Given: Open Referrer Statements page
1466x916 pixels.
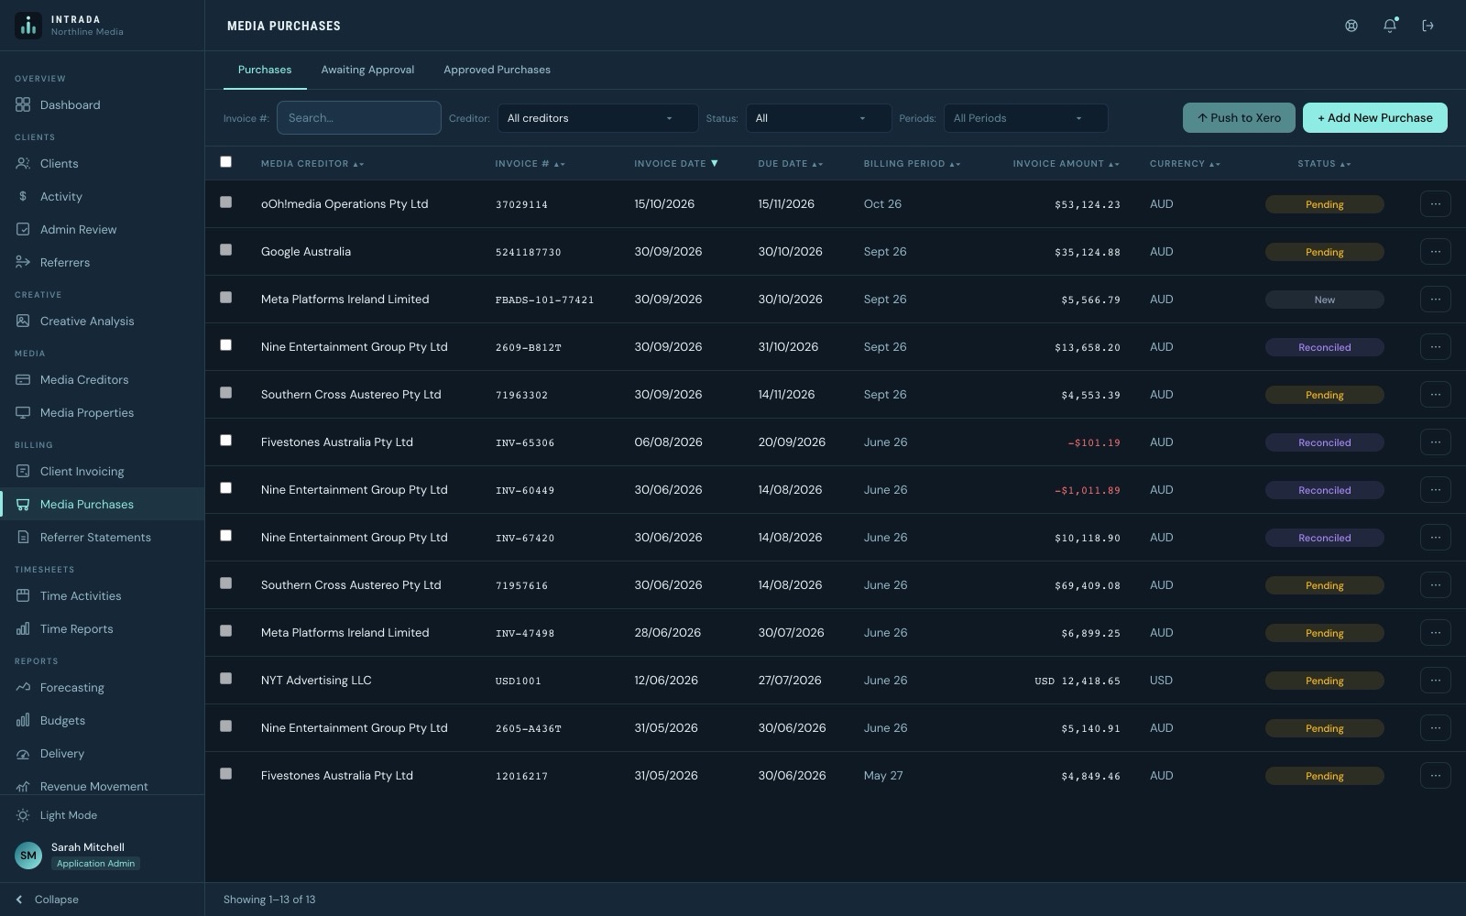Looking at the screenshot, I should (102, 537).
